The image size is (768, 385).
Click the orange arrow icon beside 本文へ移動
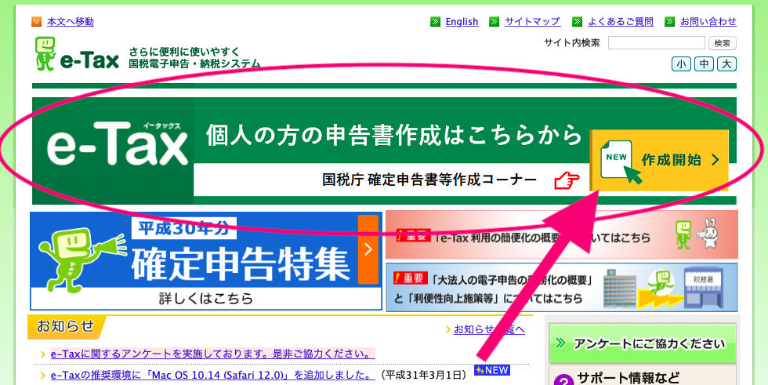point(37,21)
